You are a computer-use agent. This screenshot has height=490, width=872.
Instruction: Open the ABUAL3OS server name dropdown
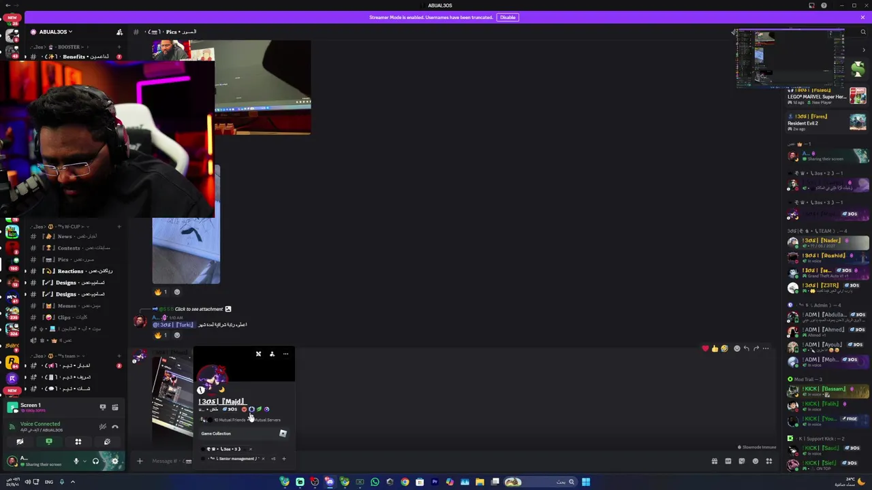click(x=55, y=32)
